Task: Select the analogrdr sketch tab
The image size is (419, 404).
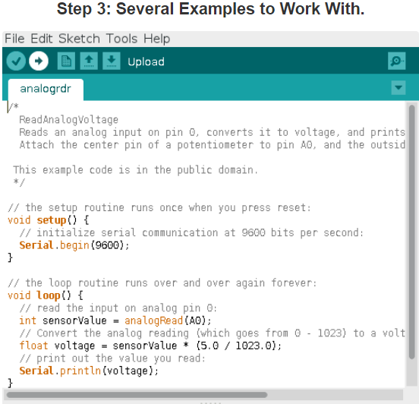Action: coord(46,90)
